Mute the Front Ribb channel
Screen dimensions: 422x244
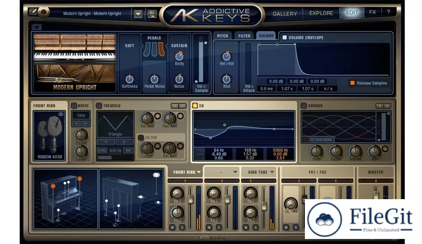coord(172,227)
